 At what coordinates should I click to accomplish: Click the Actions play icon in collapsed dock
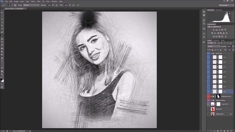pos(204,43)
